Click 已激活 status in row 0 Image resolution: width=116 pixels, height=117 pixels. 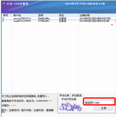pyautogui.click(x=63, y=19)
